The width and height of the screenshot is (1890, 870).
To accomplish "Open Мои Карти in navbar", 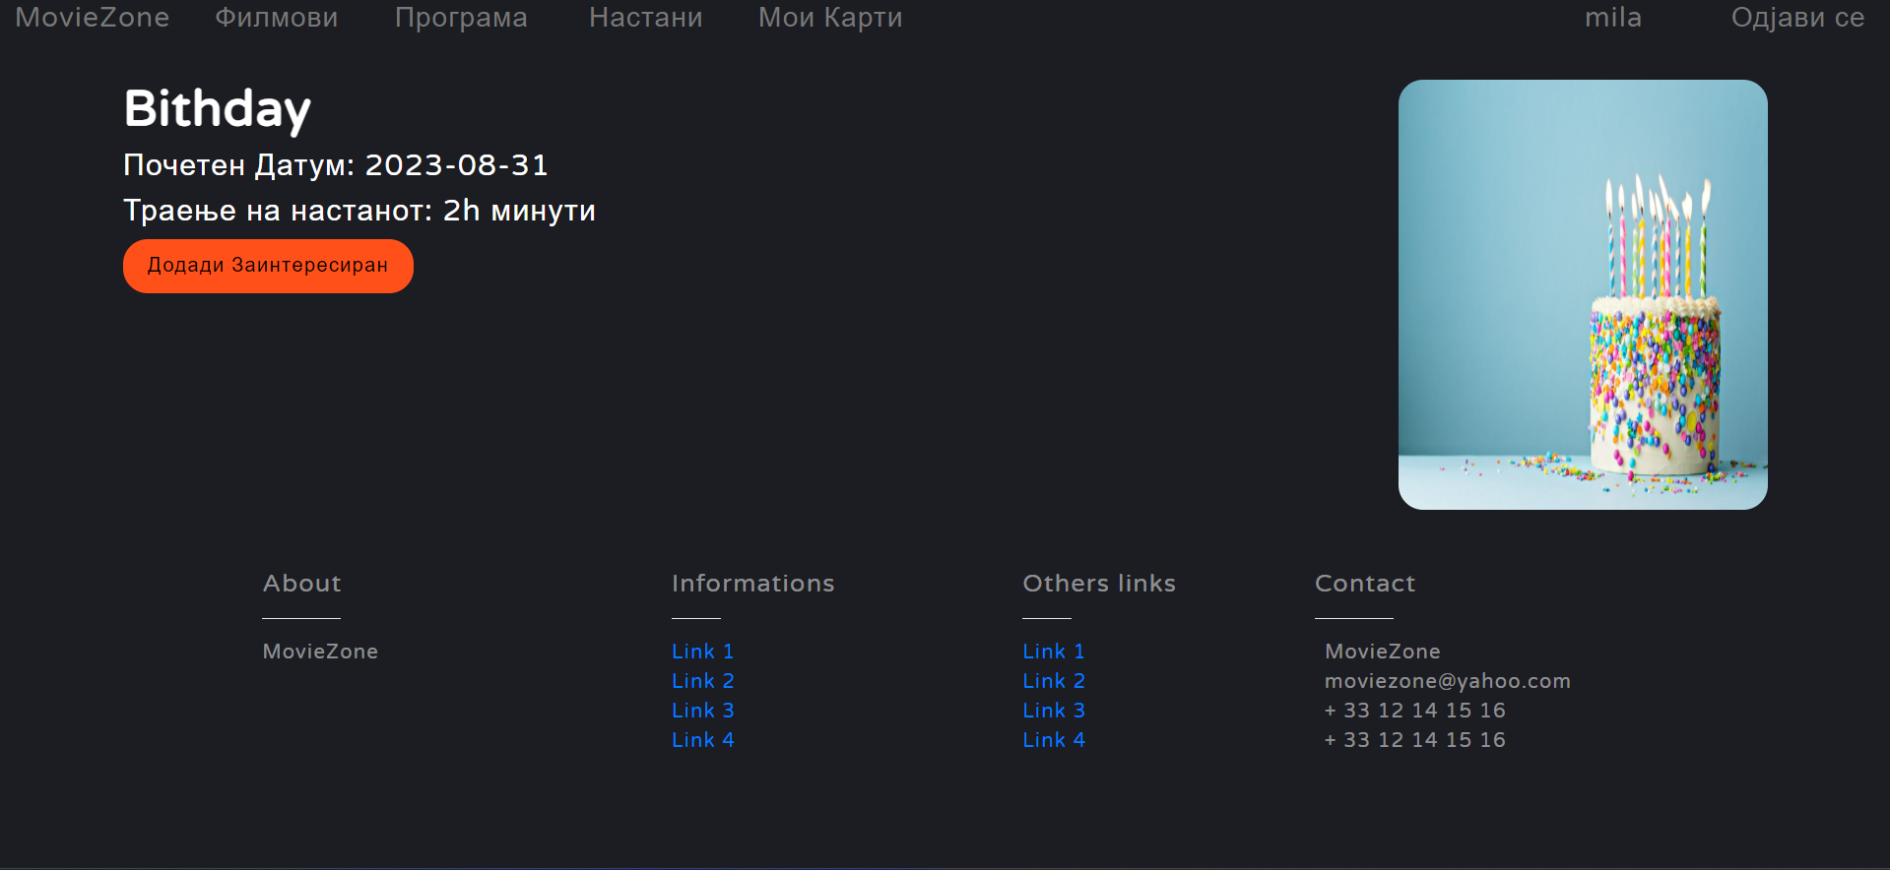I will point(829,18).
